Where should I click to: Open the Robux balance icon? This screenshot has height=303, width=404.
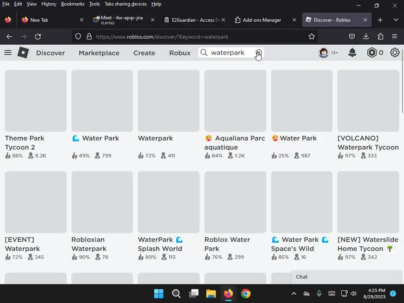372,52
